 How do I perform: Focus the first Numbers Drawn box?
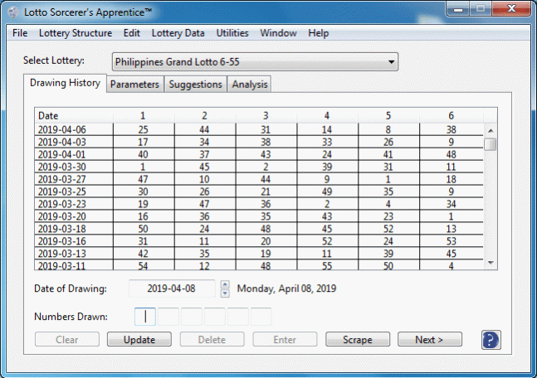(145, 317)
